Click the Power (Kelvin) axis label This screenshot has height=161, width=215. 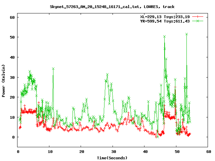[3, 81]
